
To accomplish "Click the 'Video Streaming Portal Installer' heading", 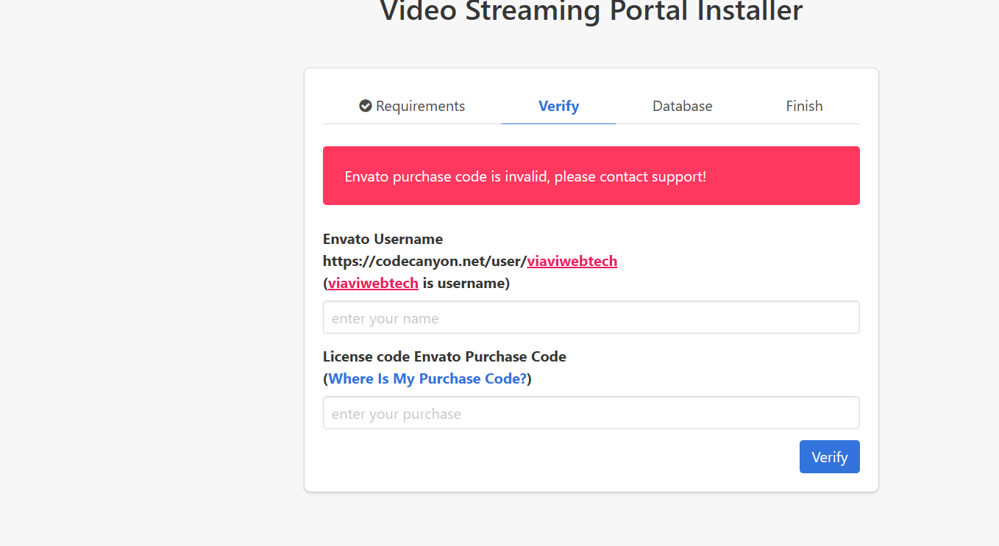I will coord(591,11).
